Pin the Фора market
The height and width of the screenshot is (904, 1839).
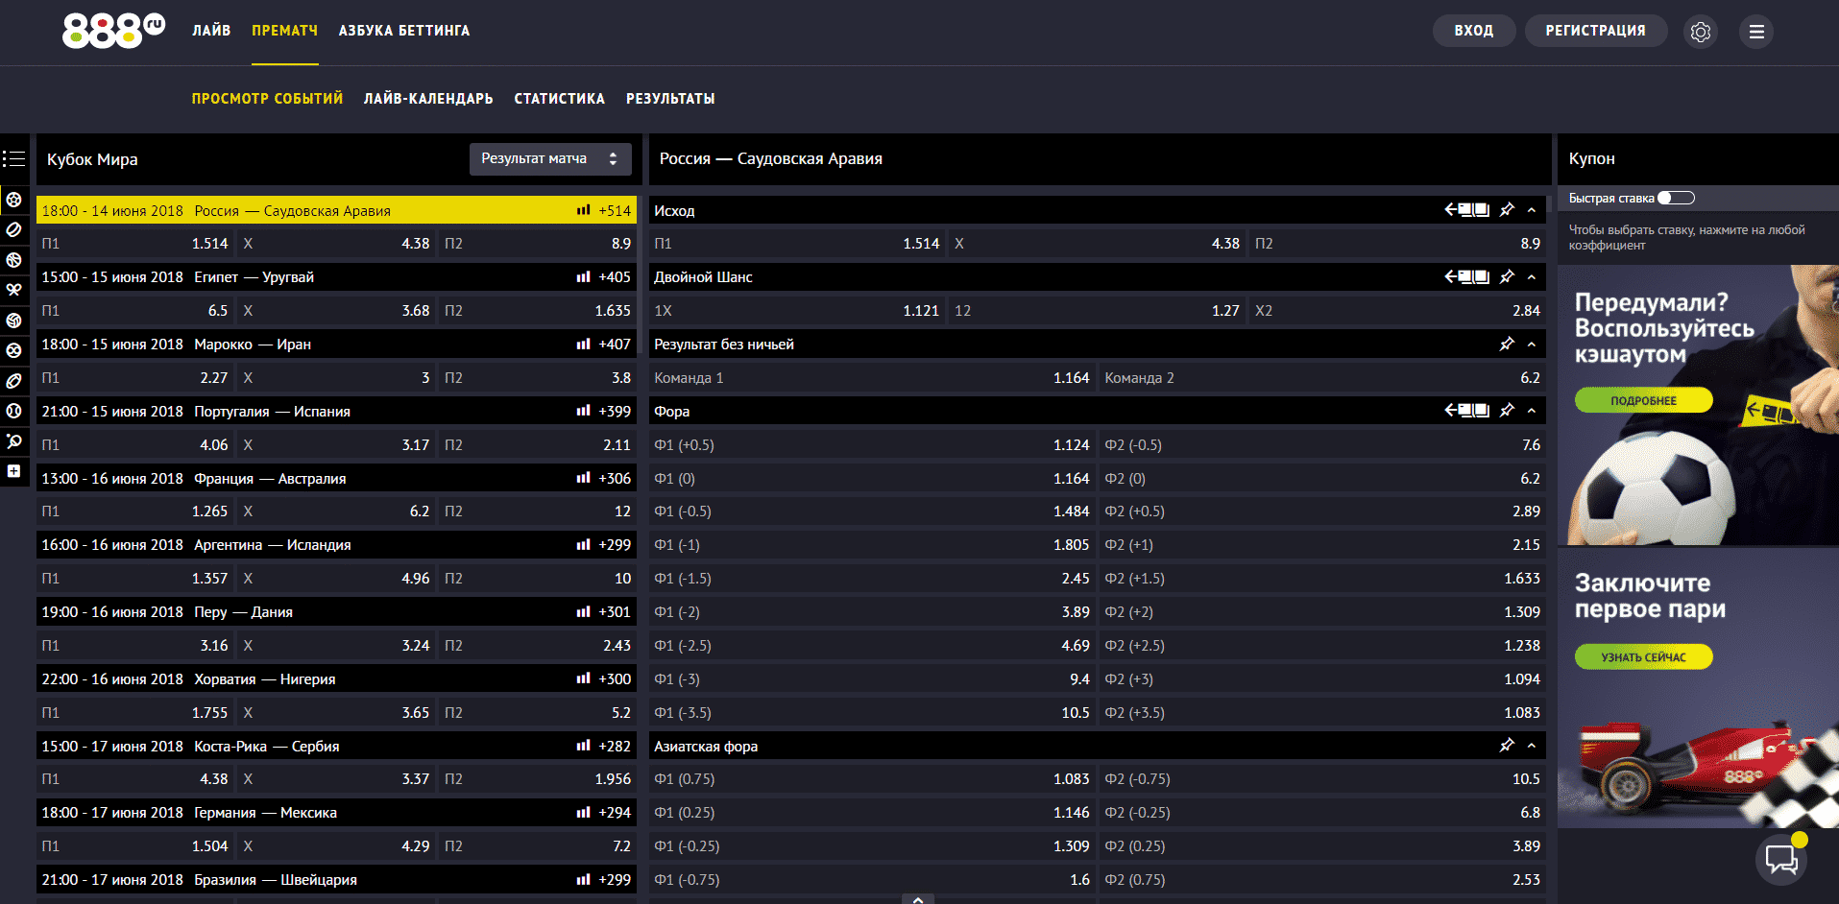click(1507, 410)
